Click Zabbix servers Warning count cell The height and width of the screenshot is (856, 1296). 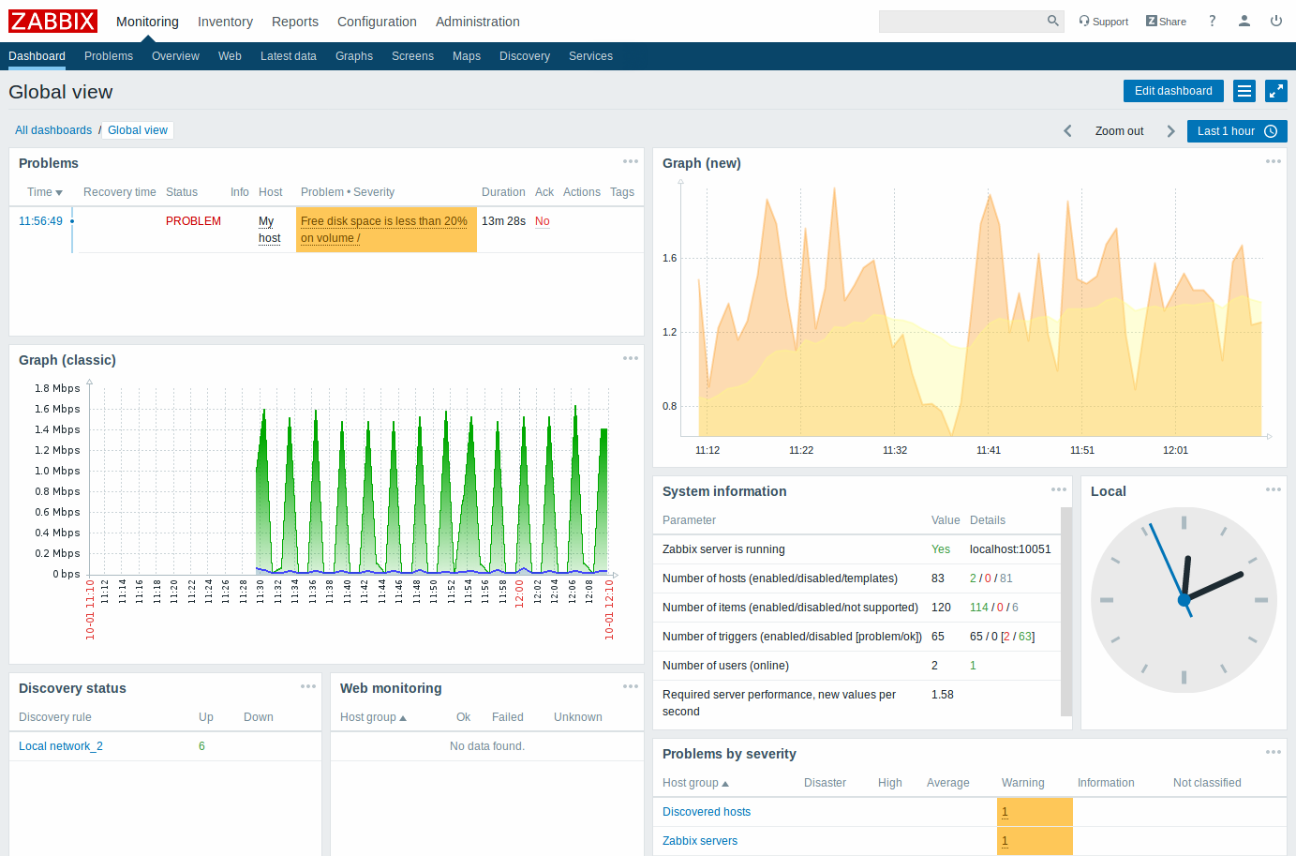1035,841
